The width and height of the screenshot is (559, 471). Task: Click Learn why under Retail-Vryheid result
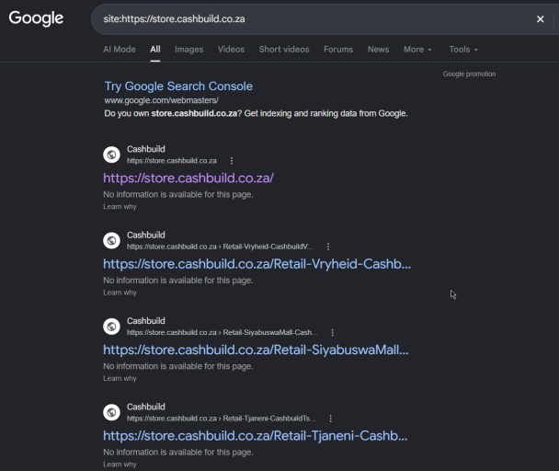120,293
